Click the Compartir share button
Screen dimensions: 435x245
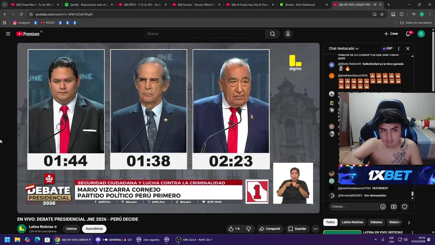[x=270, y=229]
